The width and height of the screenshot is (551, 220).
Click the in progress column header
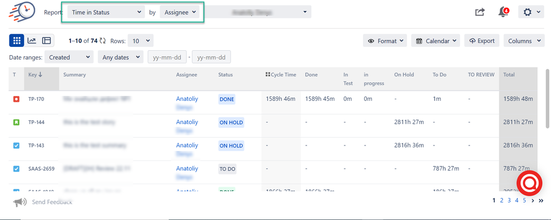(374, 79)
